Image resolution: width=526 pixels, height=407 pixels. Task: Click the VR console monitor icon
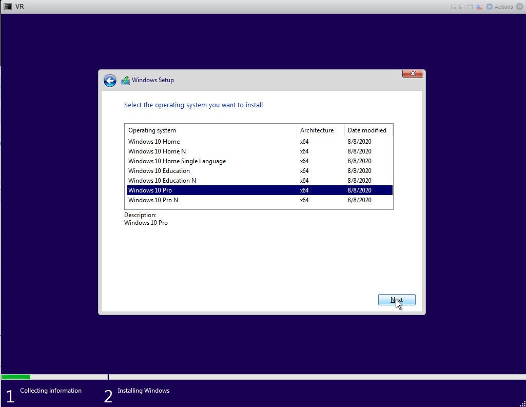point(7,6)
